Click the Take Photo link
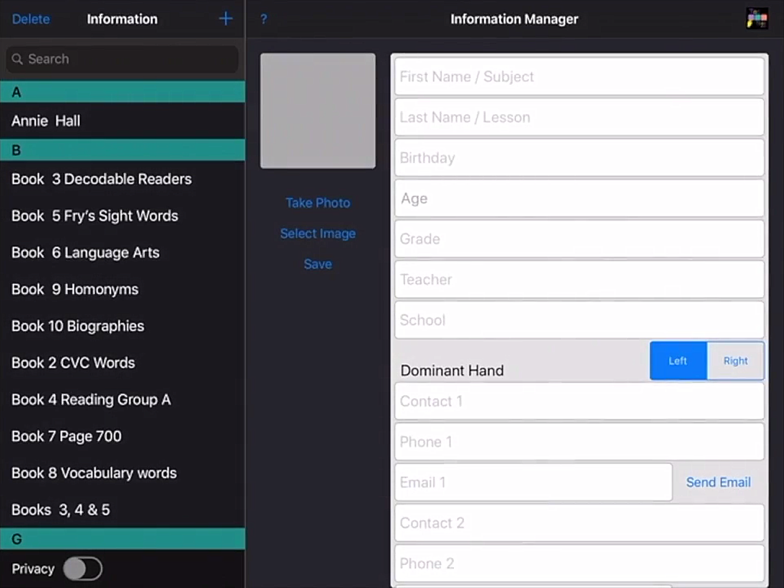The width and height of the screenshot is (784, 588). coord(318,203)
